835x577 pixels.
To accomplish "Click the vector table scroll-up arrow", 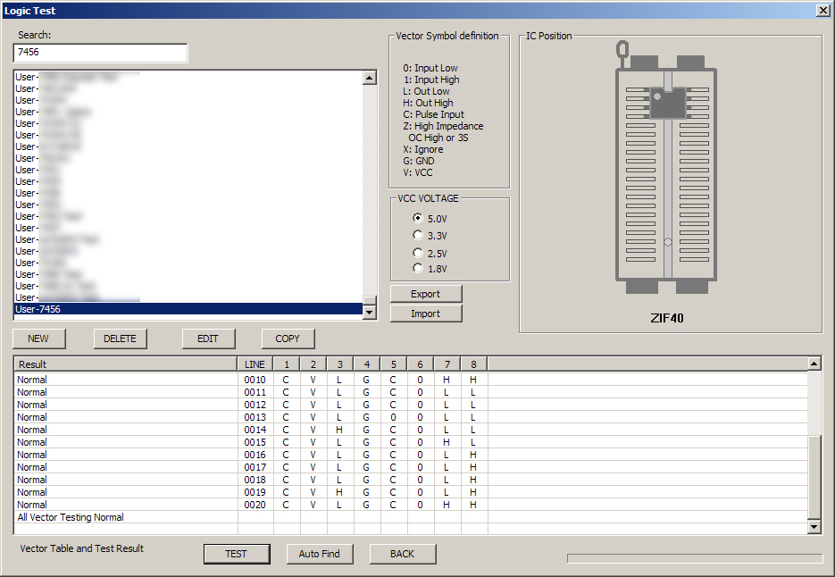I will pos(814,364).
